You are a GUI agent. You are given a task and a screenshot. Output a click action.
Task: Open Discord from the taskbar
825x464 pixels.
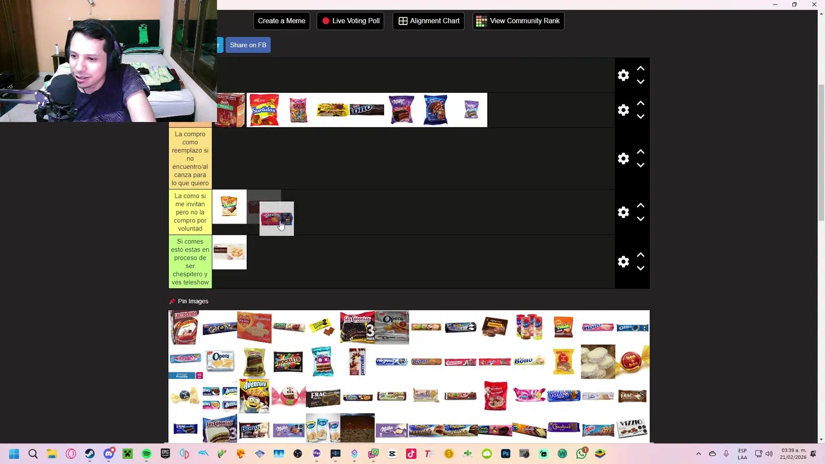coord(108,454)
